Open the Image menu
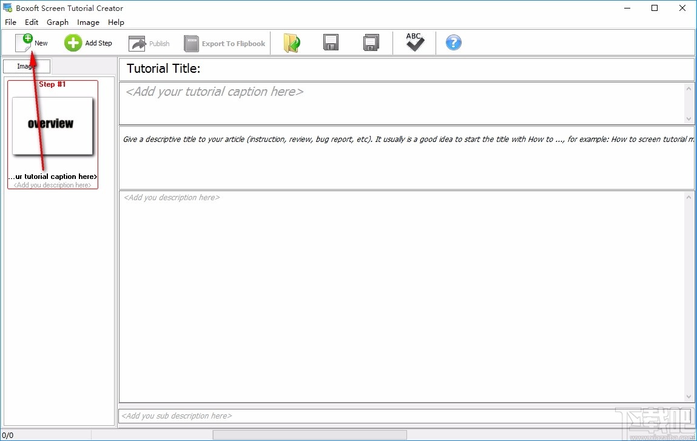The height and width of the screenshot is (441, 697). (88, 22)
